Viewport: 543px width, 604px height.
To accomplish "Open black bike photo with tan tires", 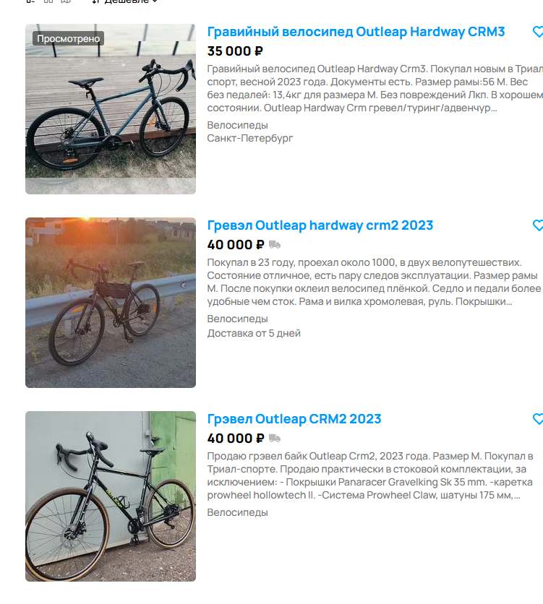I will [111, 496].
